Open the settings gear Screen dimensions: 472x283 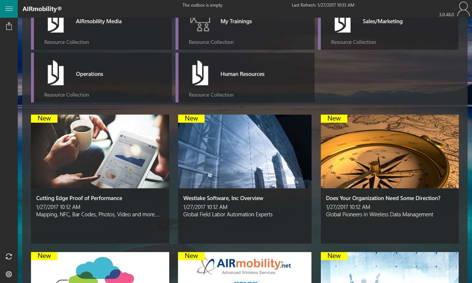(x=9, y=274)
